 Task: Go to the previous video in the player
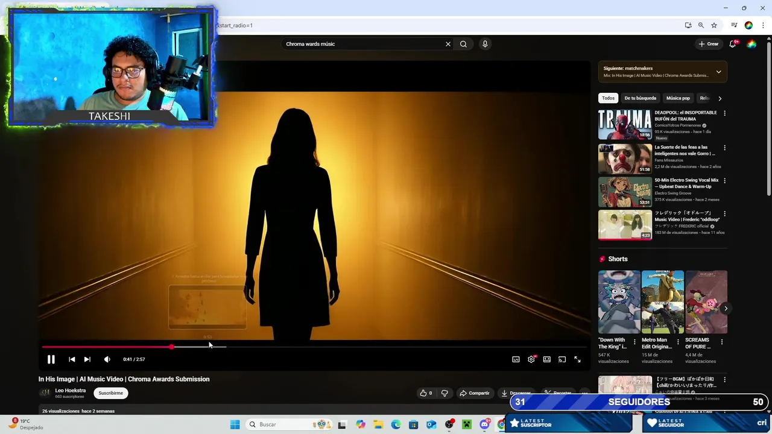coord(72,359)
